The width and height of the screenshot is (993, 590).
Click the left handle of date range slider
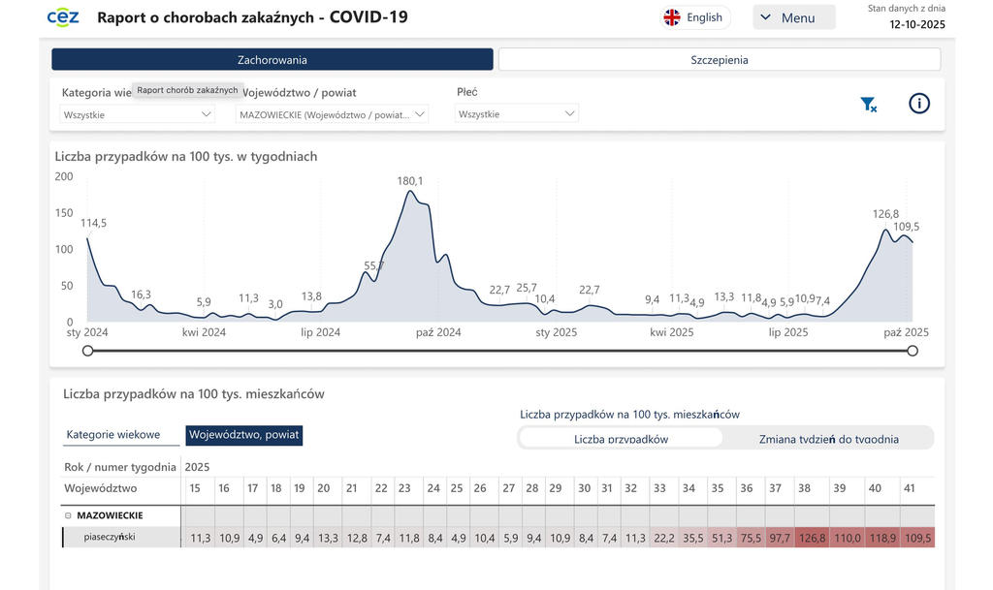point(88,351)
